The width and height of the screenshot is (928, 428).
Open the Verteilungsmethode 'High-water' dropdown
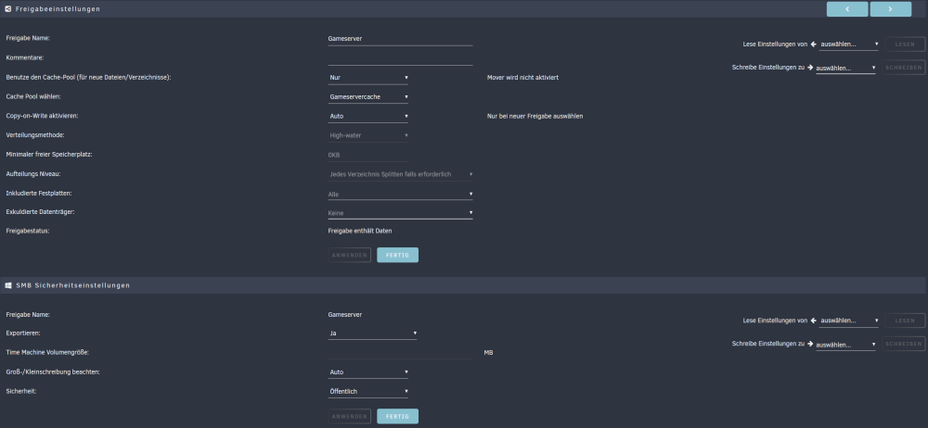tap(368, 135)
